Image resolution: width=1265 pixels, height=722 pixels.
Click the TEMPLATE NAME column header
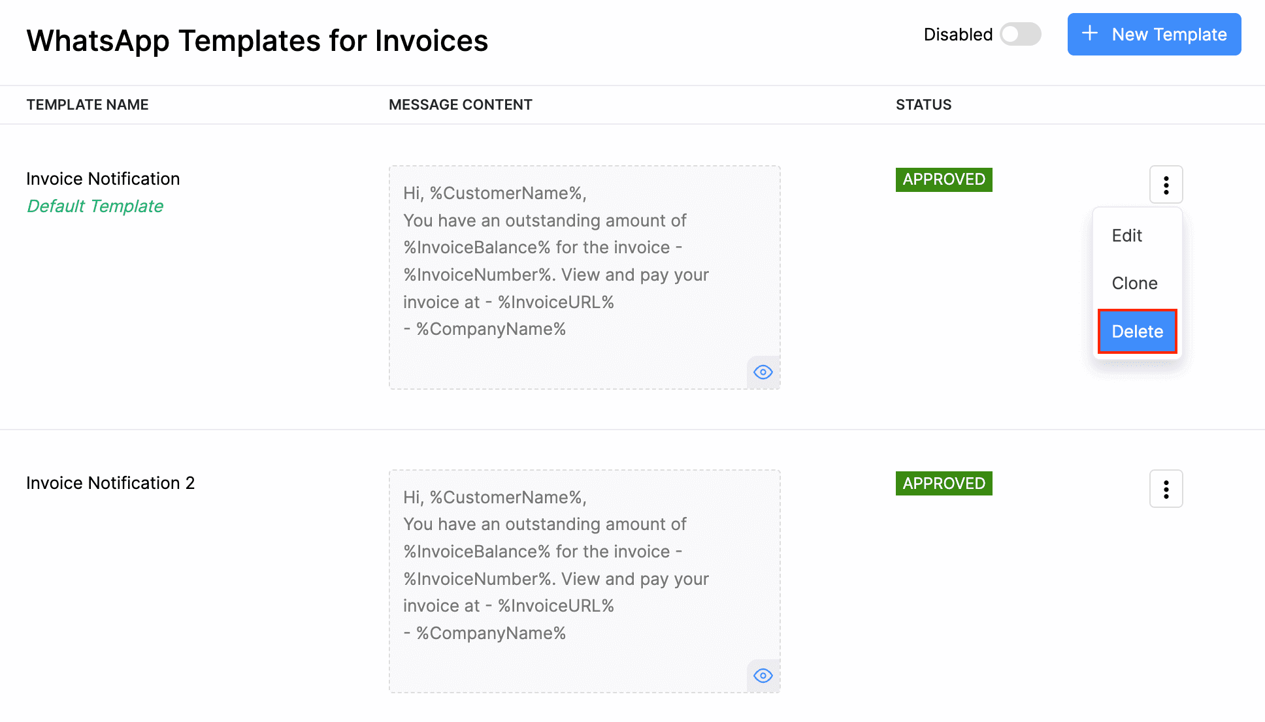(88, 105)
